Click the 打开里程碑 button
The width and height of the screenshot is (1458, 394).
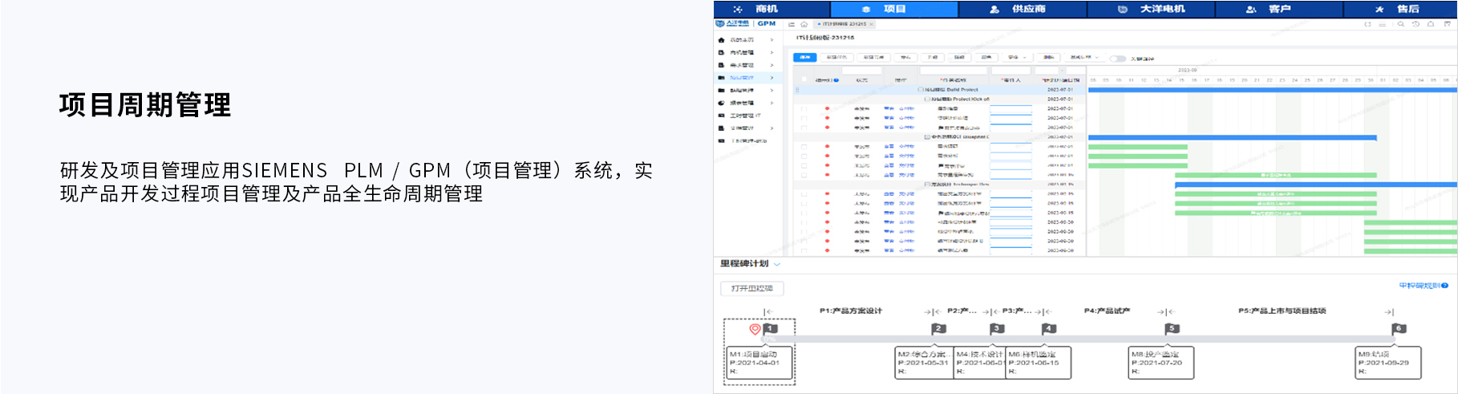[751, 288]
